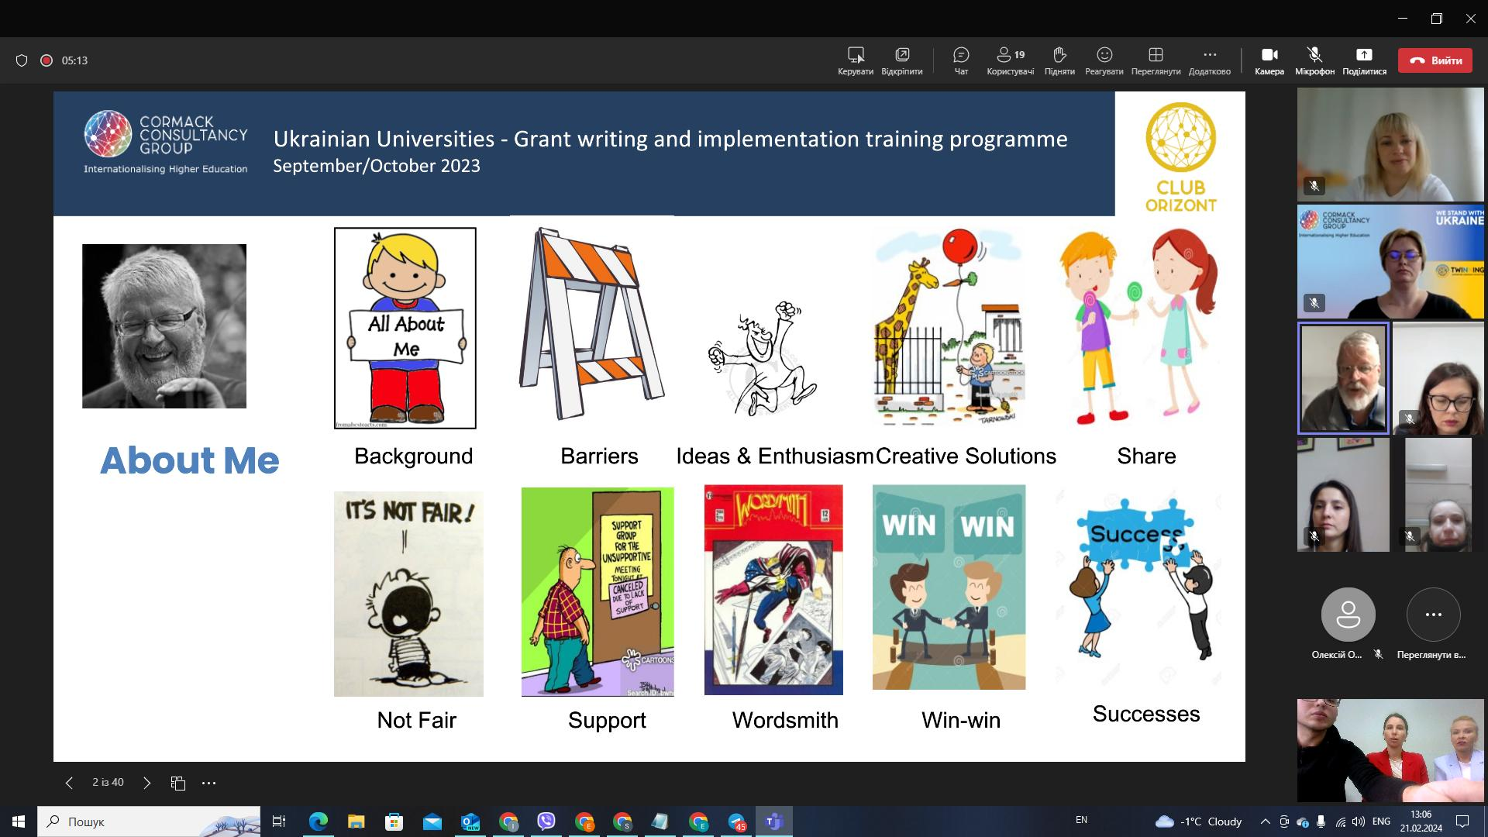This screenshot has height=837, width=1488.
Task: Click the shield security icon in meeting header
Action: (x=22, y=60)
